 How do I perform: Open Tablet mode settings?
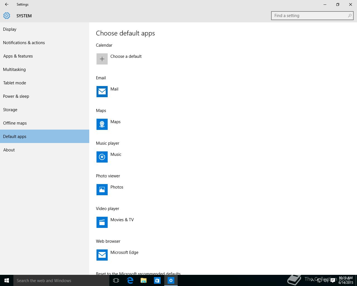[x=45, y=83]
